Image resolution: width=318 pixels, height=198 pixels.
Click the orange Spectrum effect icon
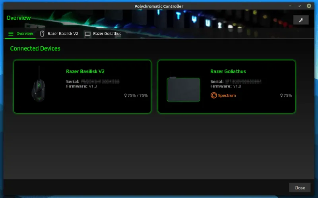[x=214, y=95]
